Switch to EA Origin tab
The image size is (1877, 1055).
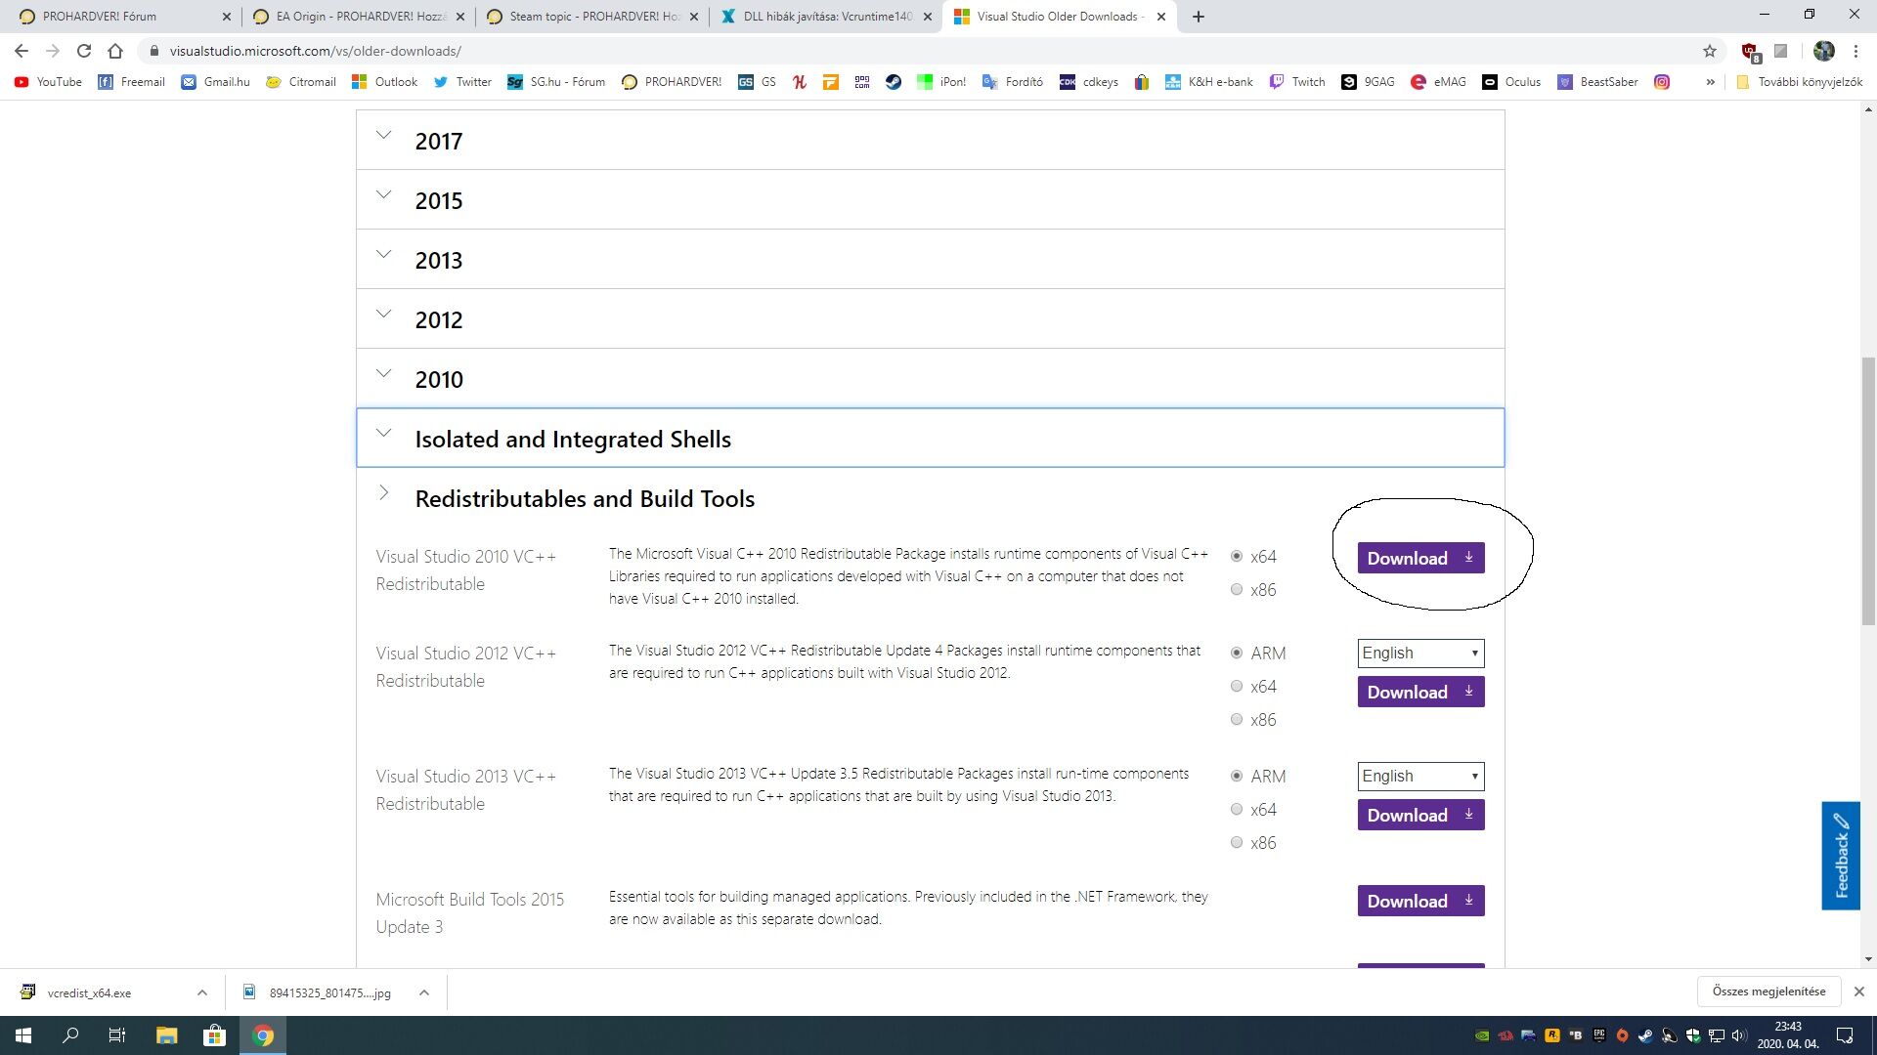point(358,17)
